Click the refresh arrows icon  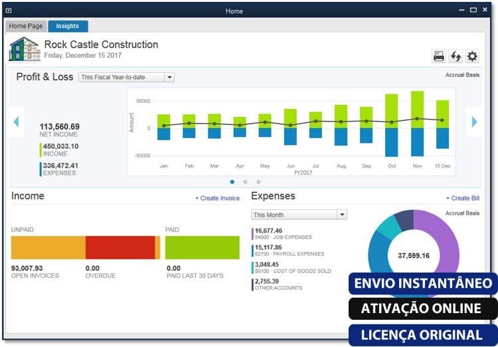[456, 57]
